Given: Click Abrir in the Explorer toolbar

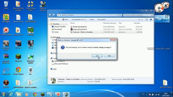Looking at the screenshot, I should 65,19.
